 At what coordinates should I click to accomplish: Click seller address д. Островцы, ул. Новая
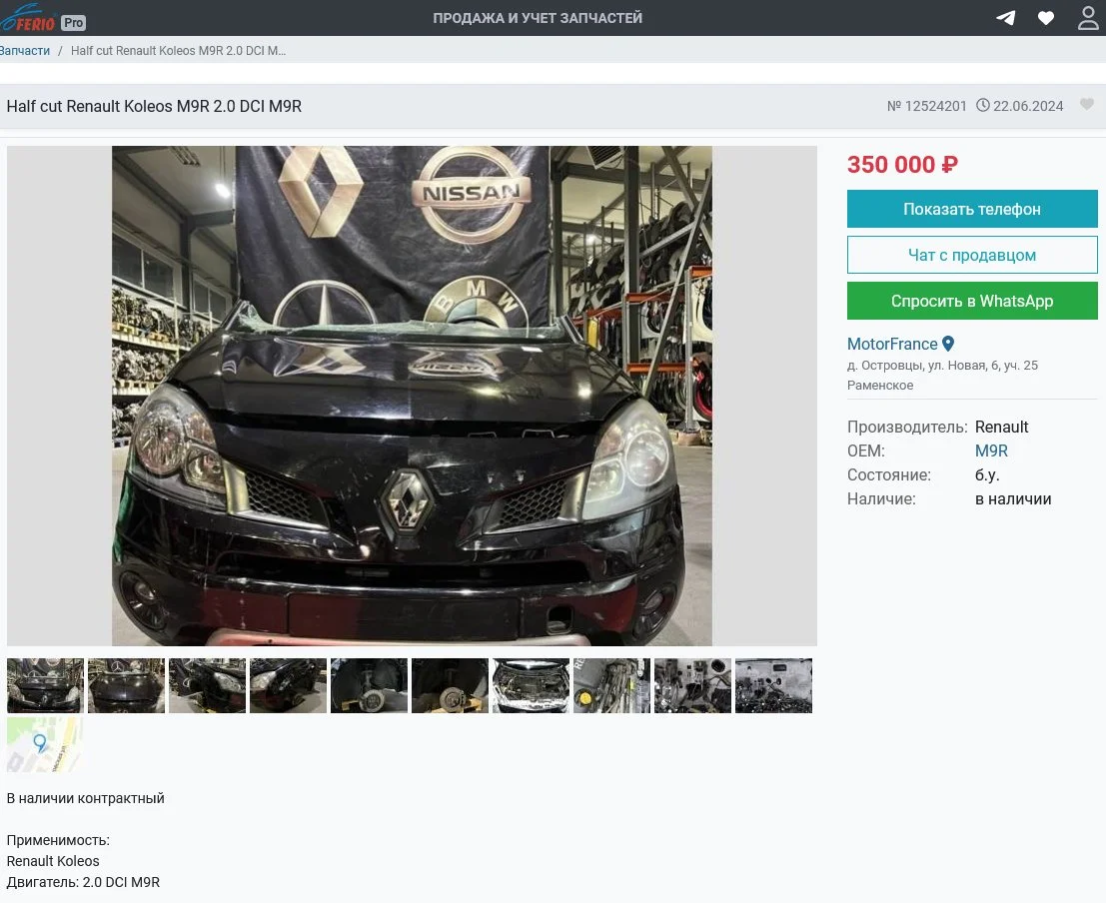(942, 365)
